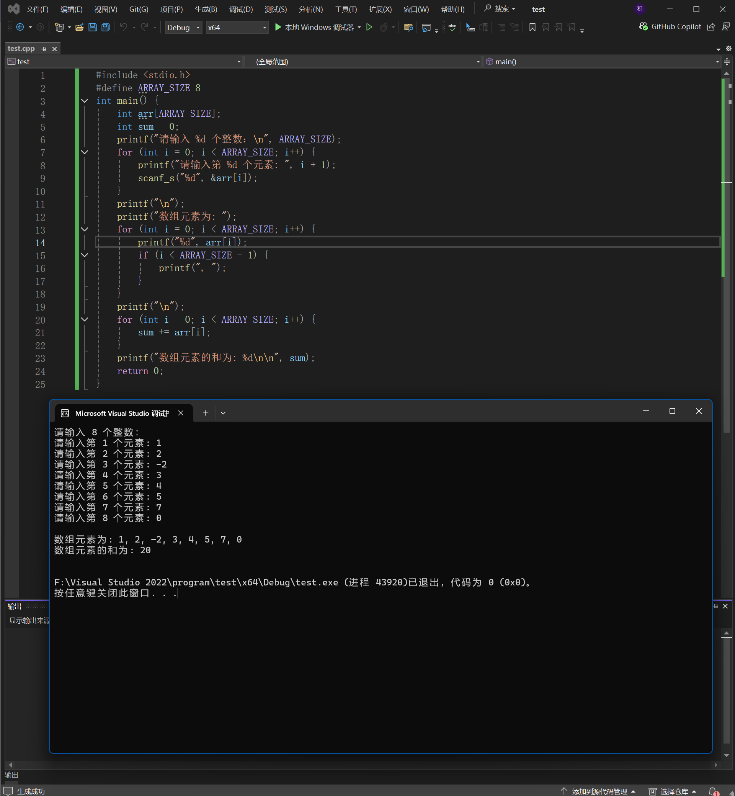The image size is (735, 796).
Task: Start without debugging using the green outline arrow
Action: tap(369, 28)
